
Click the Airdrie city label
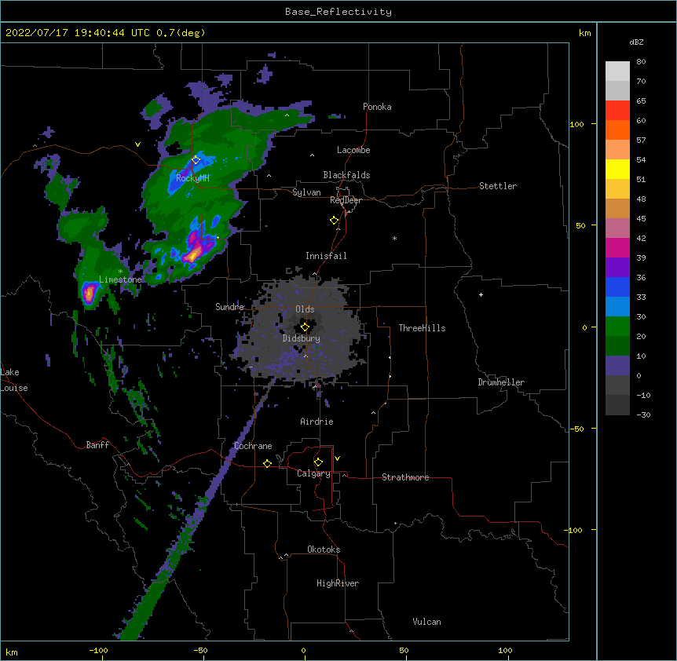click(x=317, y=422)
